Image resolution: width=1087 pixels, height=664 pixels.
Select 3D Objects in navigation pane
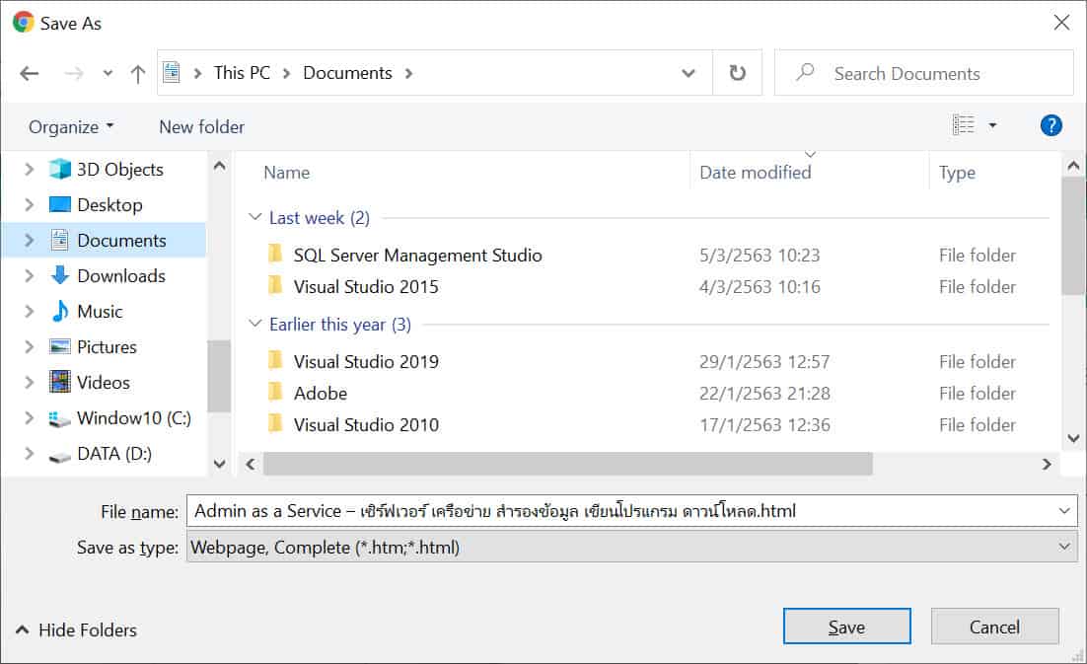click(x=120, y=169)
